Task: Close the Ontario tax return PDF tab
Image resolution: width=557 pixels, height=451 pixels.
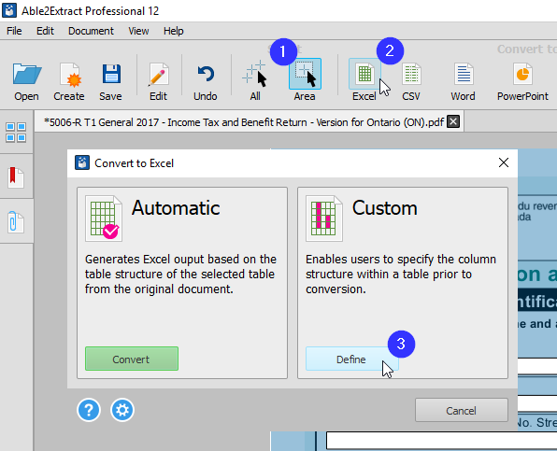Action: pos(453,122)
